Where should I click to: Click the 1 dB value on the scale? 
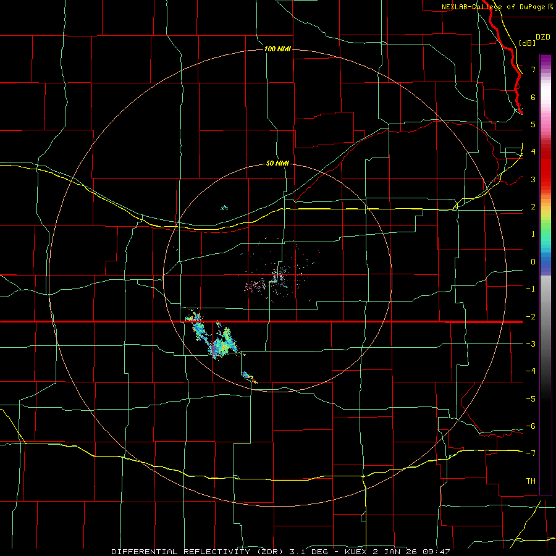point(533,234)
